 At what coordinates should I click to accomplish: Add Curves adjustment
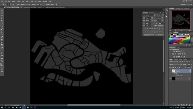point(179,51)
